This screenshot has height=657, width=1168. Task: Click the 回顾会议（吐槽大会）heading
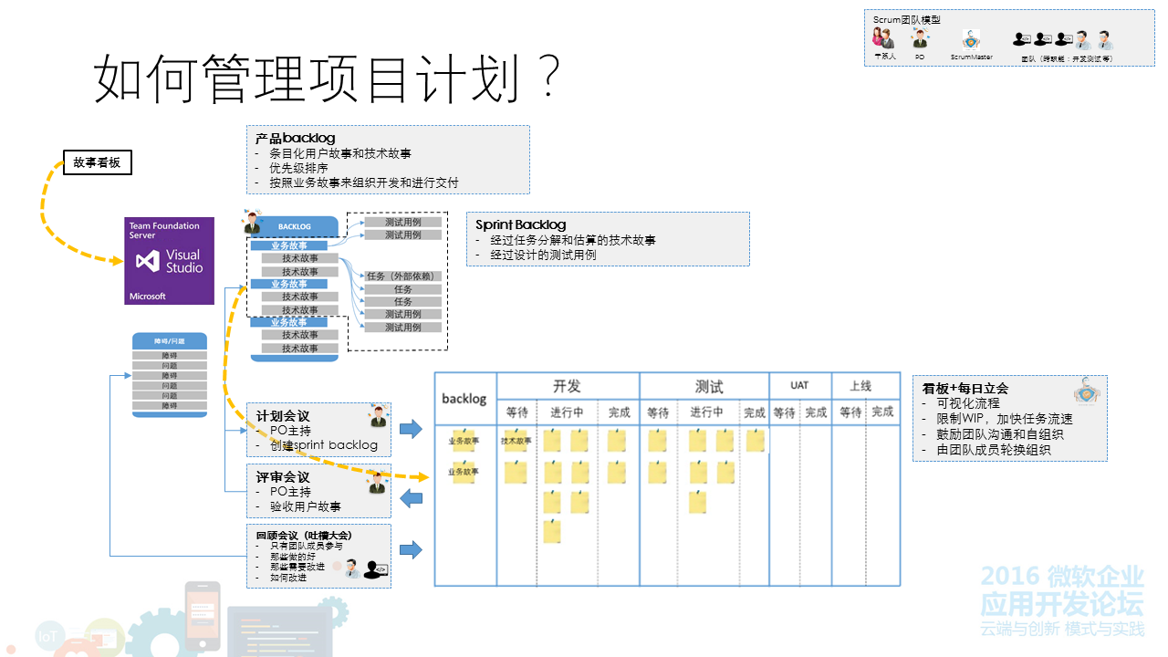click(304, 535)
